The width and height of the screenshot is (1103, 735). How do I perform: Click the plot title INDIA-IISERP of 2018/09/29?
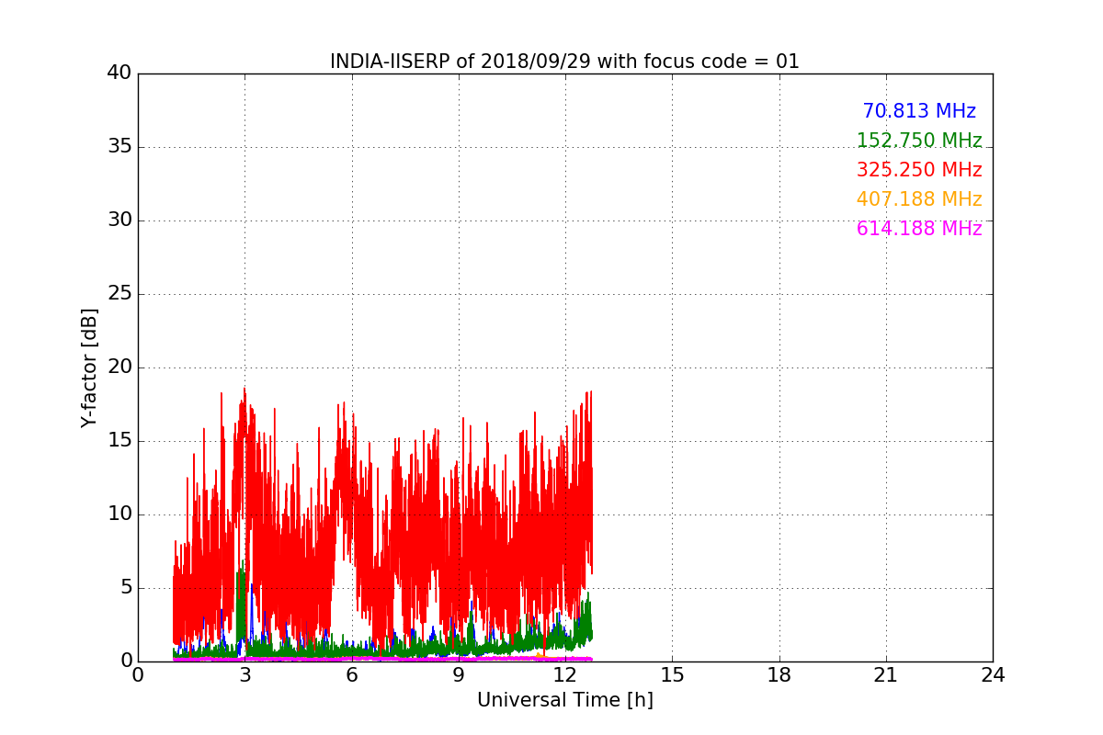coord(564,62)
